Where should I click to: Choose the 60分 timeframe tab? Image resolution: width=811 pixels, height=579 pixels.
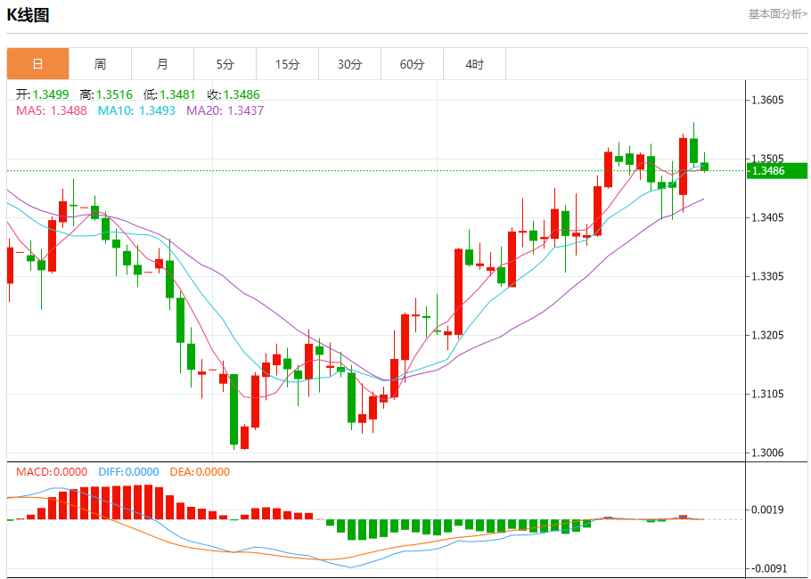click(412, 64)
